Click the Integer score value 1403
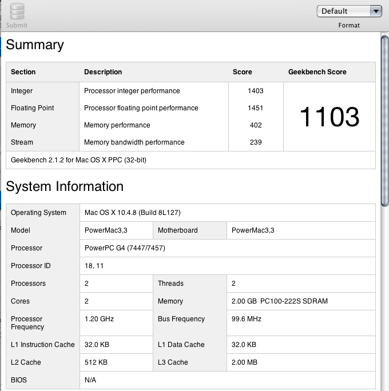Screen dimensions: 389x391 pyautogui.click(x=256, y=91)
